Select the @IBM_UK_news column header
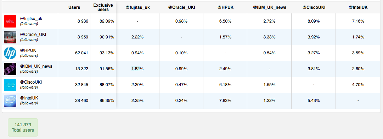This screenshot has width=383, height=139. pyautogui.click(x=269, y=7)
